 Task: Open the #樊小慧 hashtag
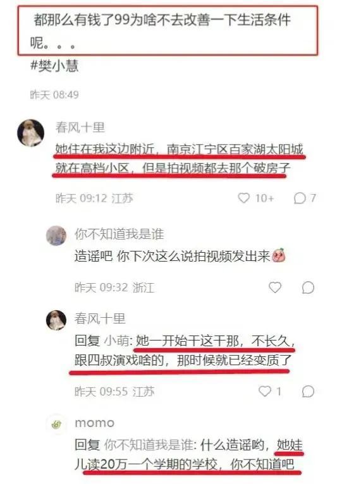[x=54, y=66]
